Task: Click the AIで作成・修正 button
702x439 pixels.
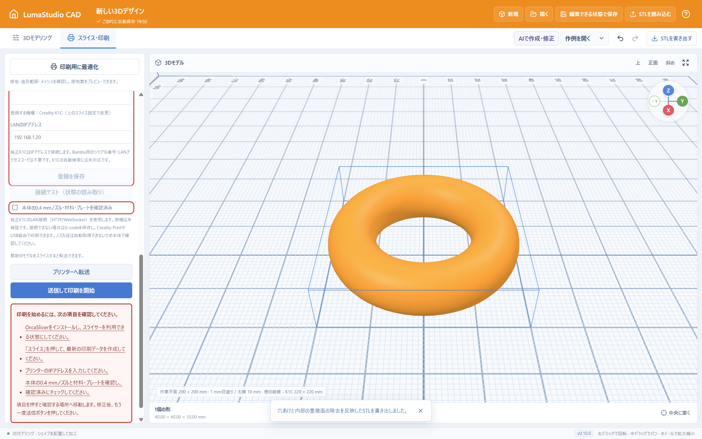Action: coord(536,38)
